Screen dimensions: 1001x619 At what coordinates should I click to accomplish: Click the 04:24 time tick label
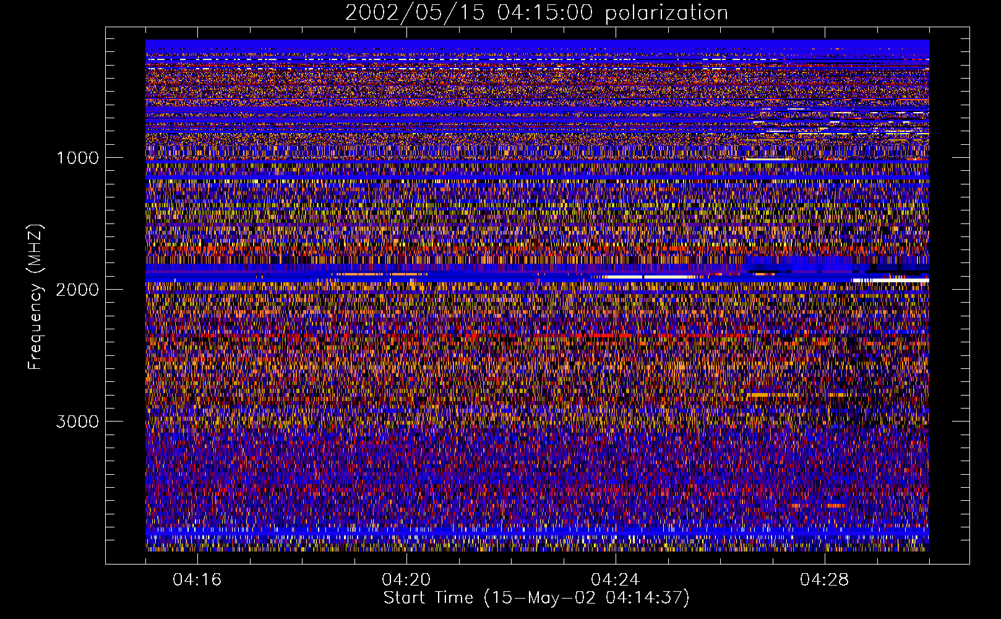click(616, 580)
